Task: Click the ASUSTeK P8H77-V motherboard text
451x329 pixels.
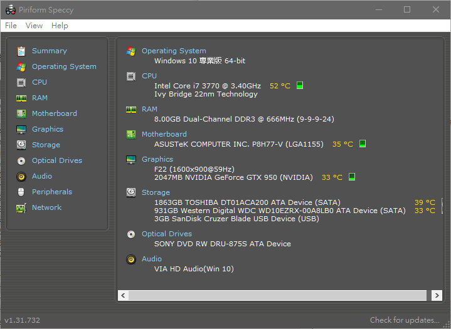Action: [x=239, y=144]
